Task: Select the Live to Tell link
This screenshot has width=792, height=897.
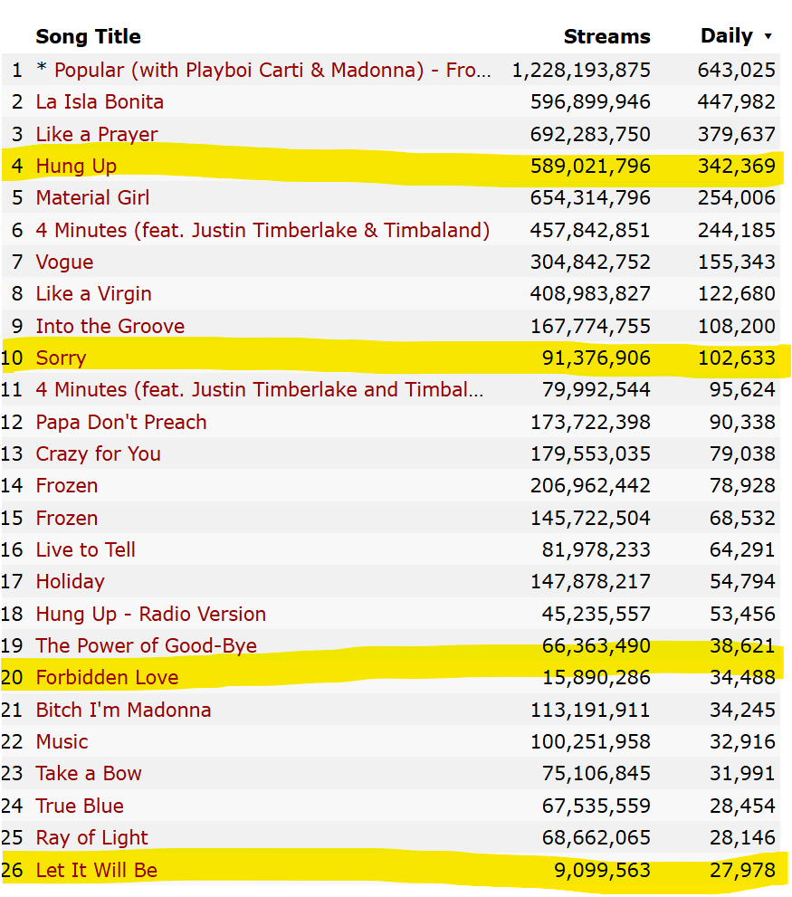Action: (85, 549)
